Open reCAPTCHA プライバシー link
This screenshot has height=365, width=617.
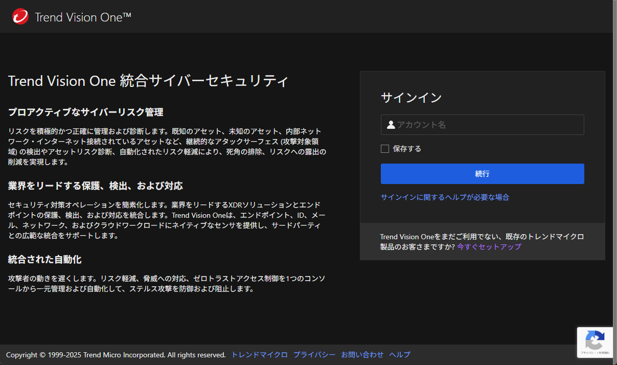(x=588, y=352)
